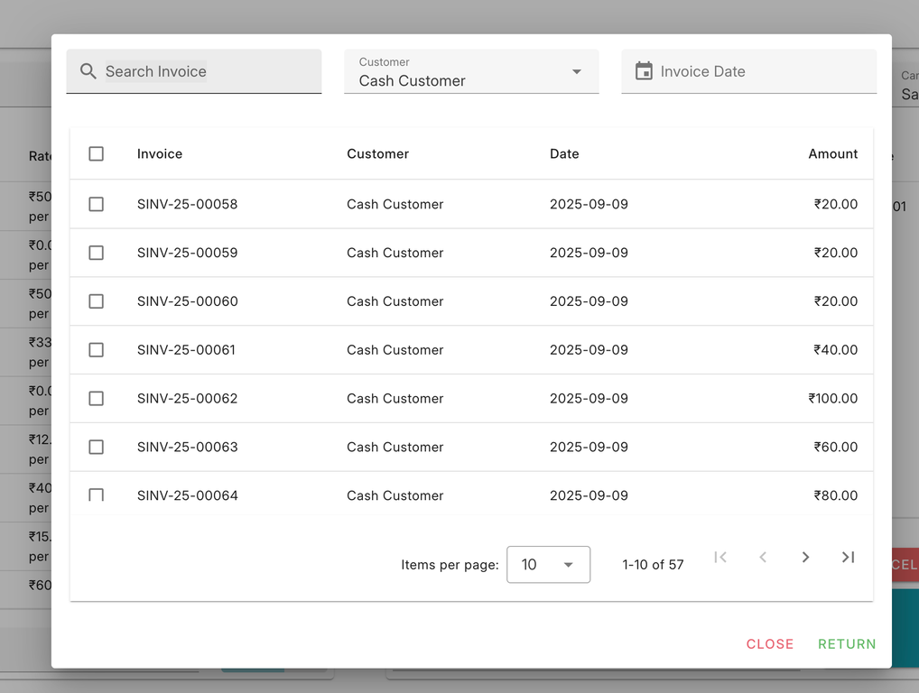Click invoice number SINV-25-00060
Viewport: 919px width, 693px height.
point(188,301)
